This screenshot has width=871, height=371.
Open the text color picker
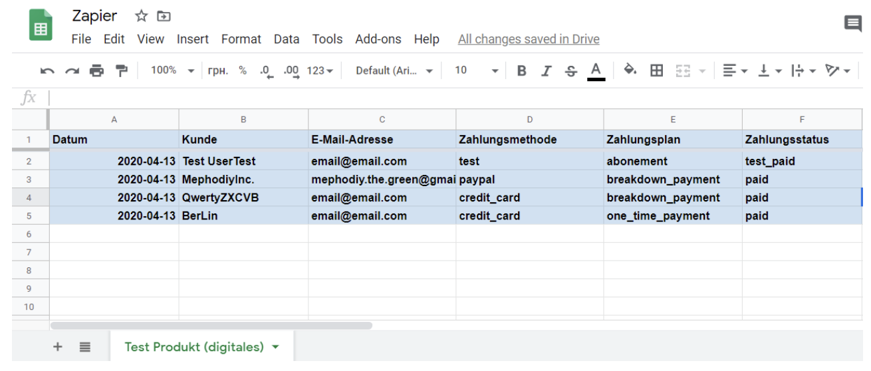point(596,70)
